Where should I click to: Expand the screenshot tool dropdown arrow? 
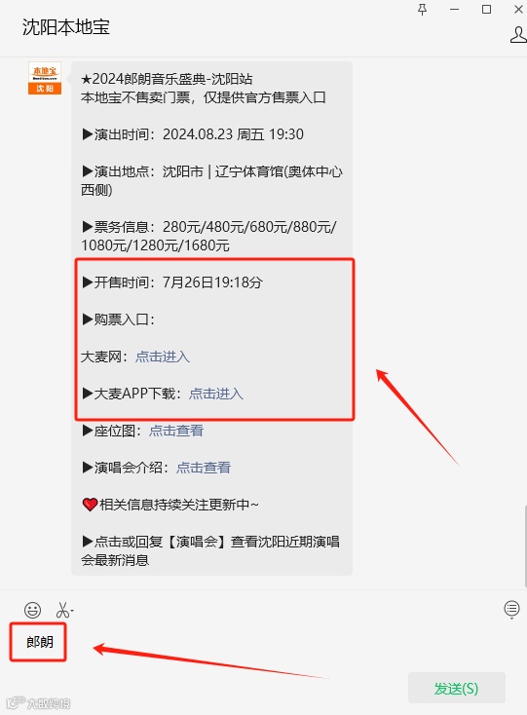coord(72,610)
